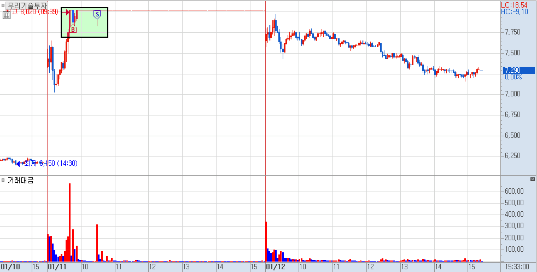The image size is (537, 272).
Task: Click the table grid icon below the stock name
Action: pyautogui.click(x=7, y=15)
